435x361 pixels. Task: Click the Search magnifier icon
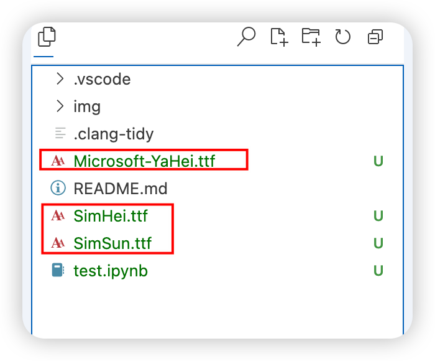click(x=246, y=37)
